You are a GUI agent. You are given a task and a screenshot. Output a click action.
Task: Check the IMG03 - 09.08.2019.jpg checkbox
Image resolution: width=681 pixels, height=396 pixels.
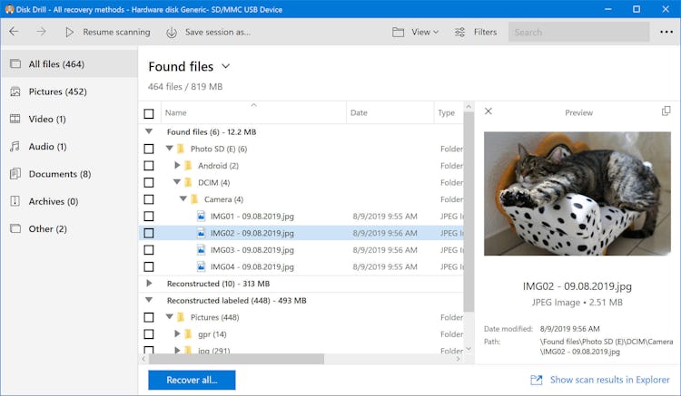(149, 250)
